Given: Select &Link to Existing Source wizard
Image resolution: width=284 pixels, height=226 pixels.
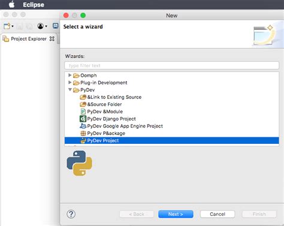Looking at the screenshot, I should (x=114, y=97).
